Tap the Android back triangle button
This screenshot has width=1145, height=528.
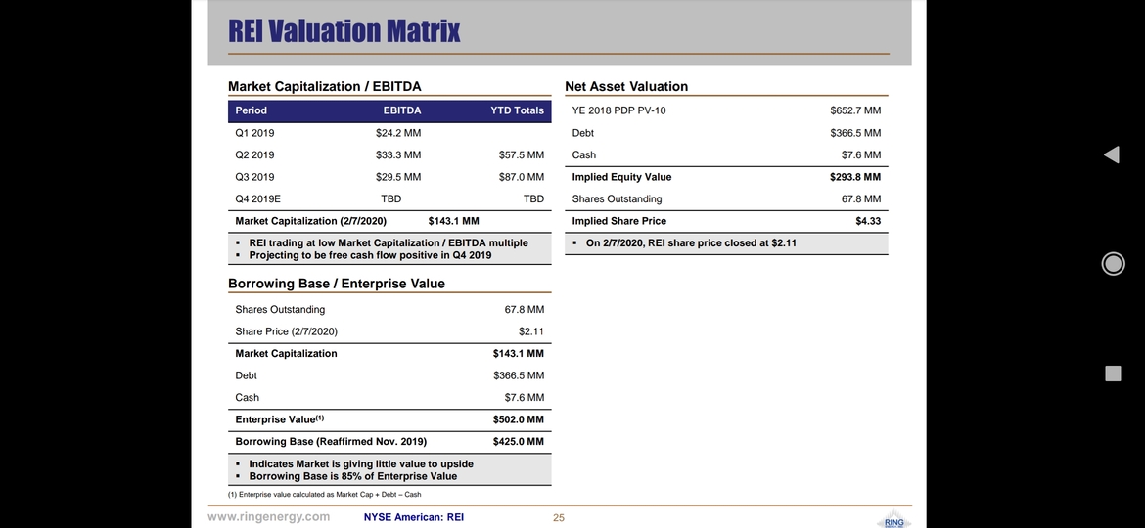click(x=1112, y=154)
